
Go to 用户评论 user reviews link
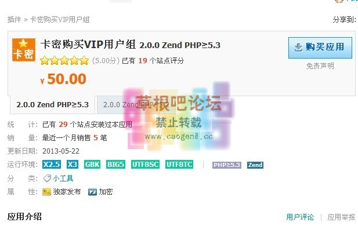coord(300,217)
